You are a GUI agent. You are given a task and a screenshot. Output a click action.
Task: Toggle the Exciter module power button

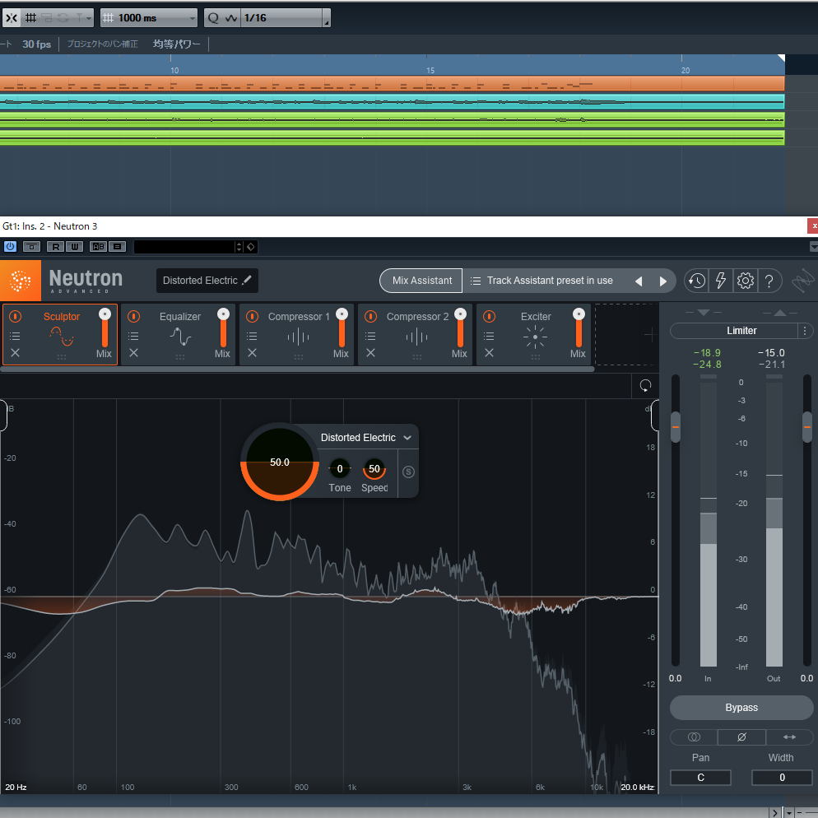(x=489, y=316)
